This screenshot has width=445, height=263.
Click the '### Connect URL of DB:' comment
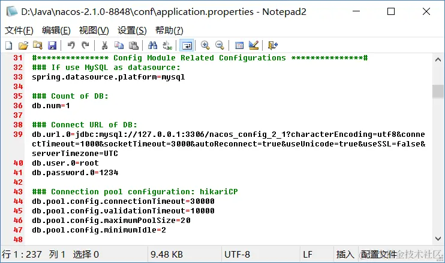(85, 125)
